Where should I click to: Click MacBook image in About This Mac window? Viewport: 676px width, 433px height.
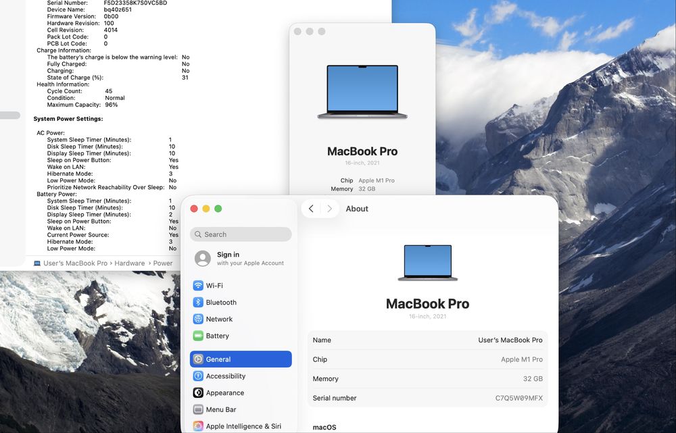coord(362,92)
